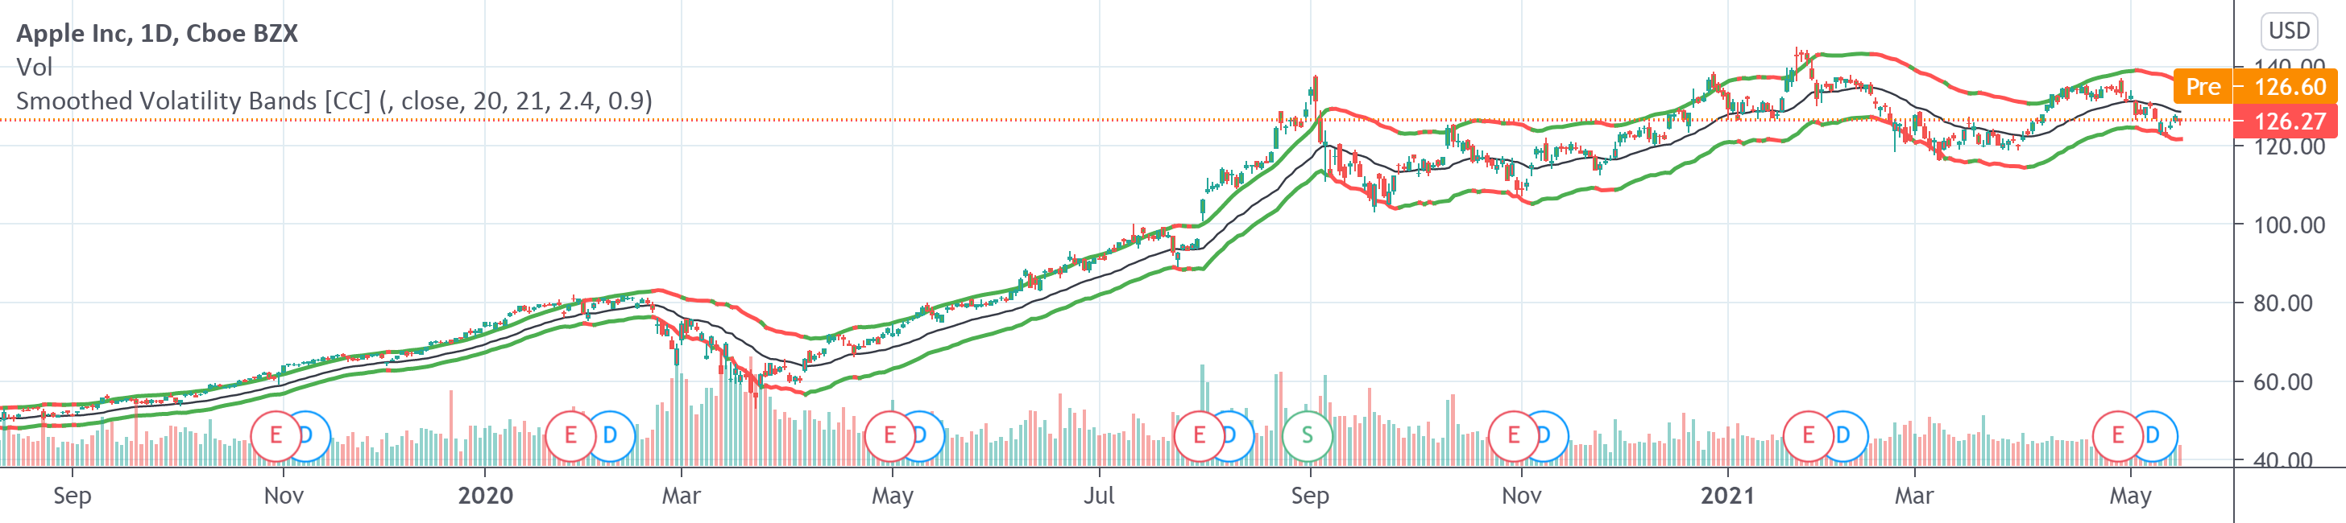Image resolution: width=2346 pixels, height=523 pixels.
Task: Select the red 126.27 last price label
Action: 2289,121
